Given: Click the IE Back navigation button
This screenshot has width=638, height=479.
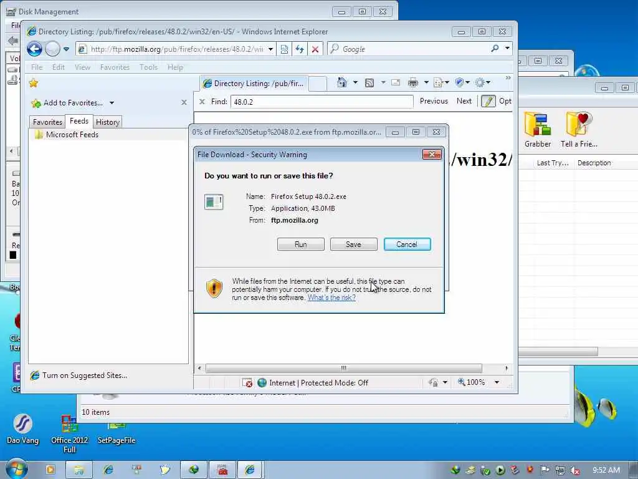Looking at the screenshot, I should tap(35, 49).
